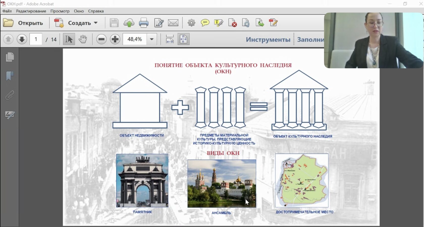Click the Ансамбль monastery photo
This screenshot has height=227, width=424.
(222, 183)
